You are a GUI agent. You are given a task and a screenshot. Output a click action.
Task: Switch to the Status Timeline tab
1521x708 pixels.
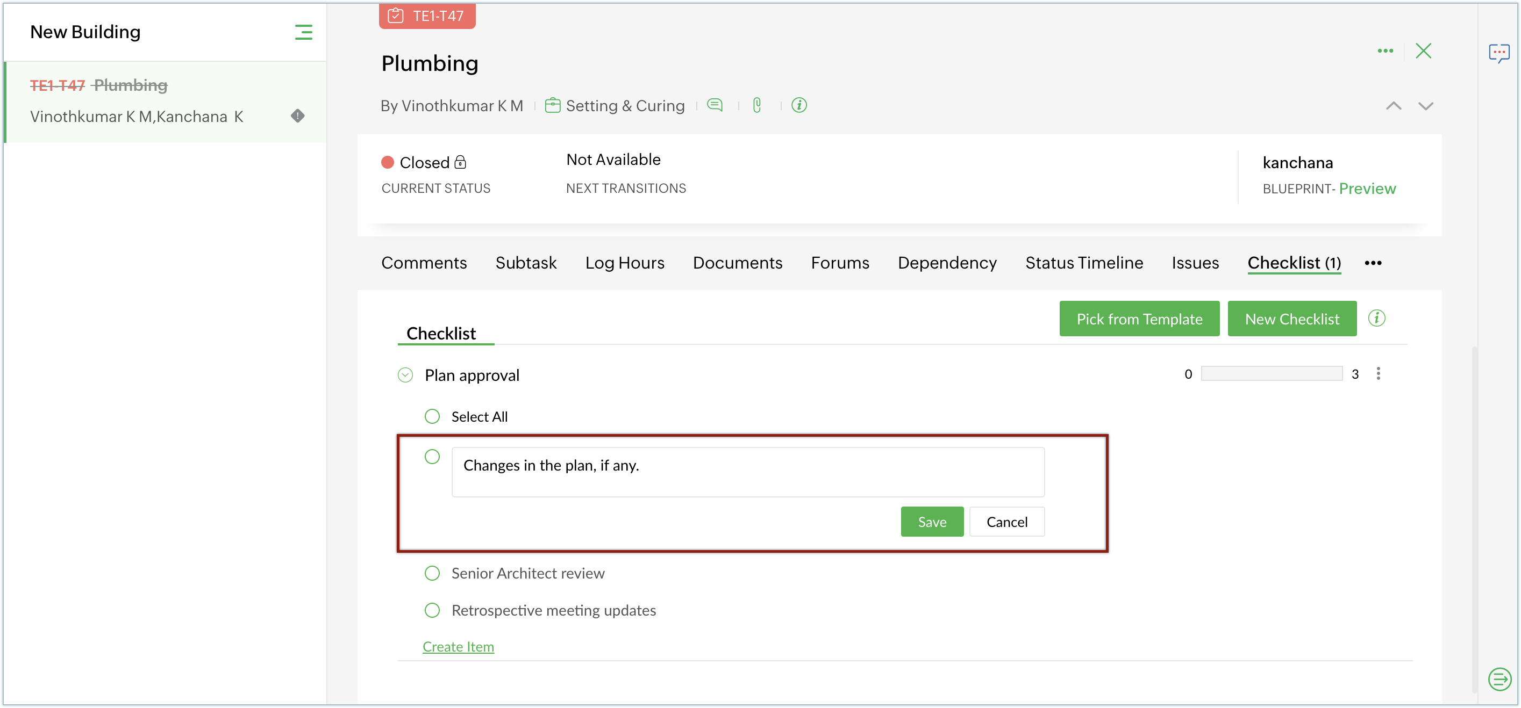pyautogui.click(x=1084, y=263)
